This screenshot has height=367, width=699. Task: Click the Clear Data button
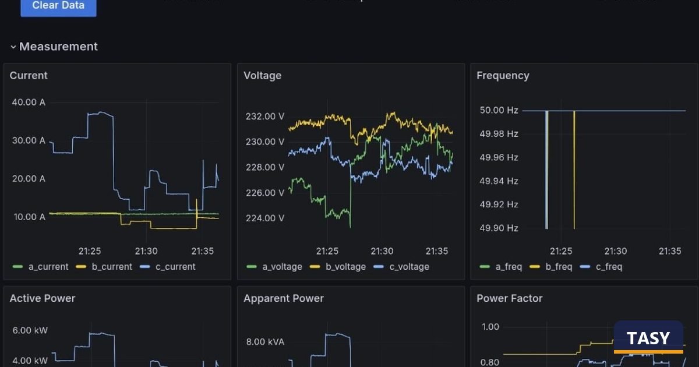[x=58, y=6]
